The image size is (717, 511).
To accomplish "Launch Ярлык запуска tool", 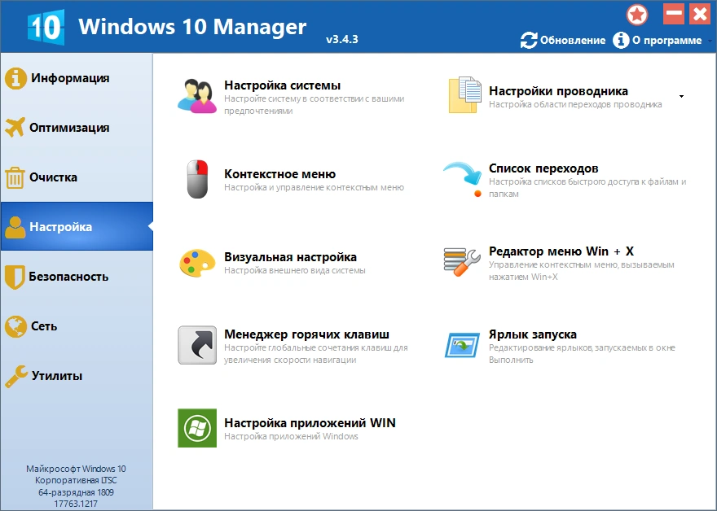I will click(533, 334).
